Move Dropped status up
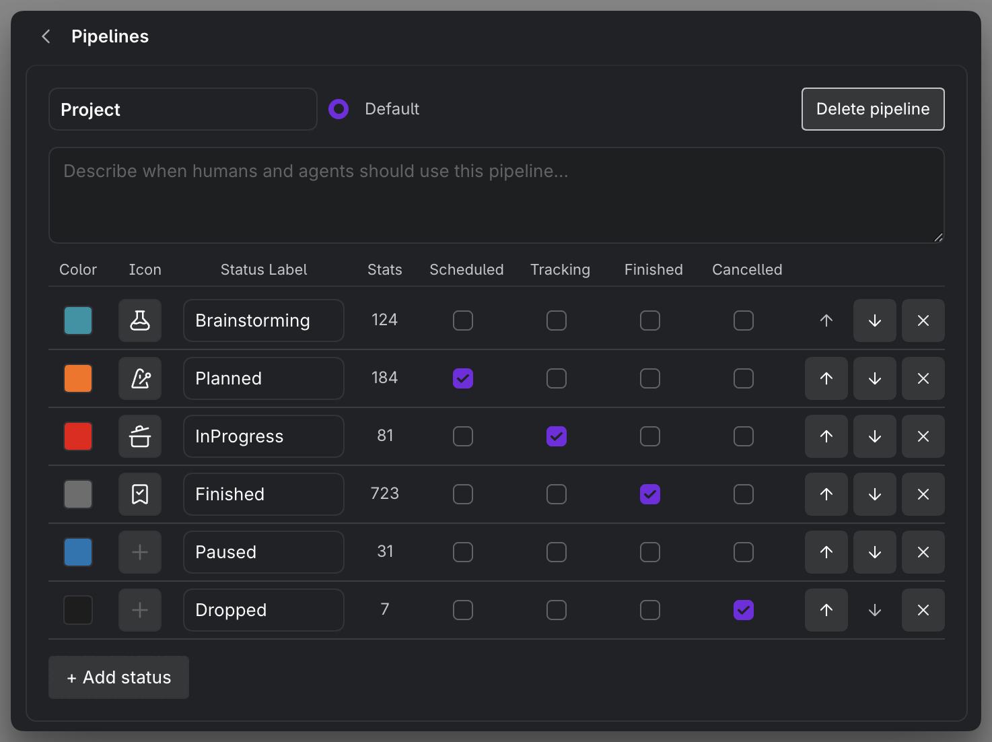Image resolution: width=992 pixels, height=742 pixels. pos(826,610)
